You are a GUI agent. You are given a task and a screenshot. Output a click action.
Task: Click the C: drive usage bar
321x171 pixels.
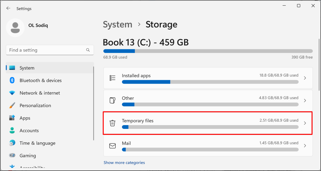tap(208, 51)
